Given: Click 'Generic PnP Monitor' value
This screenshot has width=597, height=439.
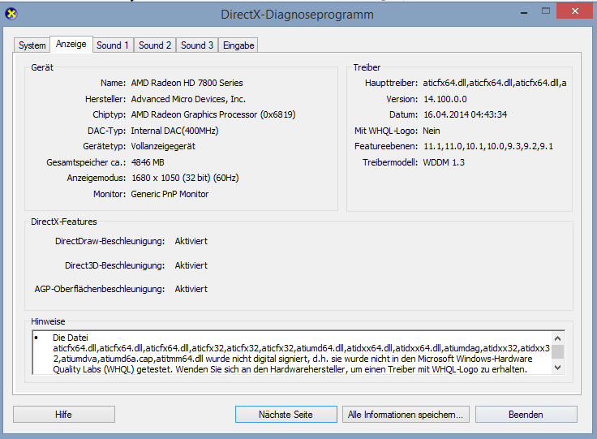Looking at the screenshot, I should 170,194.
